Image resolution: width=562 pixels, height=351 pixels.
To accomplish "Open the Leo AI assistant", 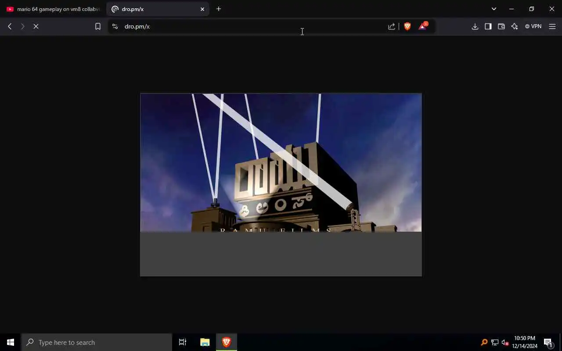I will [515, 26].
